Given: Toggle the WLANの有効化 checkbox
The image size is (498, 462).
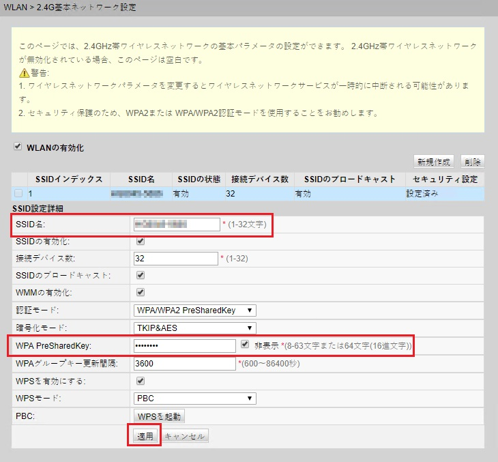Looking at the screenshot, I should (18, 147).
